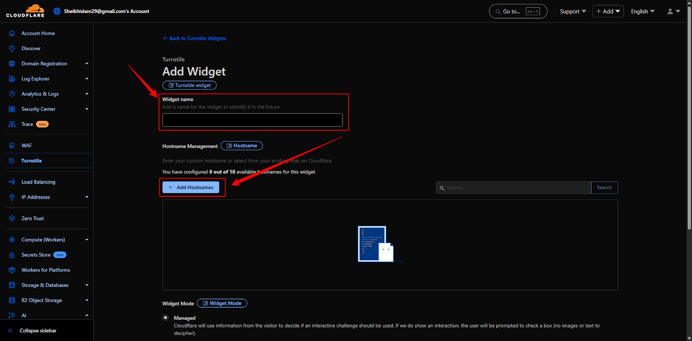This screenshot has height=341, width=692.
Task: Click the Go to... quick search box
Action: pyautogui.click(x=518, y=11)
